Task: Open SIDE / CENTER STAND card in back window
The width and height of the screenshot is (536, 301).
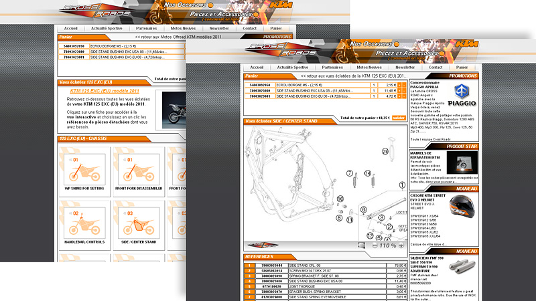Action: 139,225
